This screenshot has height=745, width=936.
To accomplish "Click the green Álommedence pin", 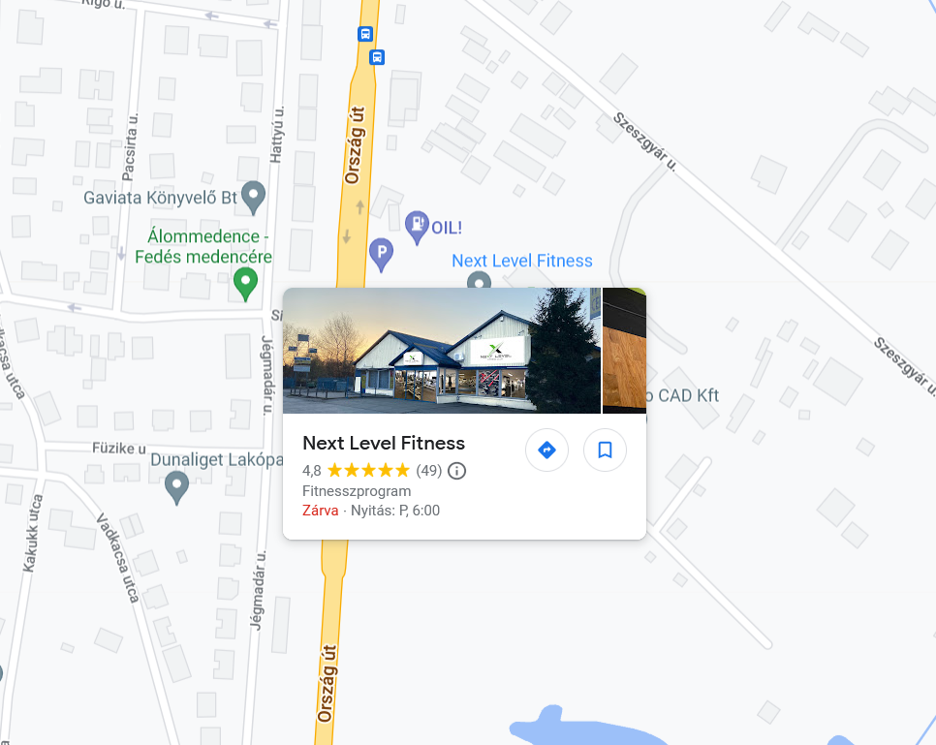I will pyautogui.click(x=245, y=284).
